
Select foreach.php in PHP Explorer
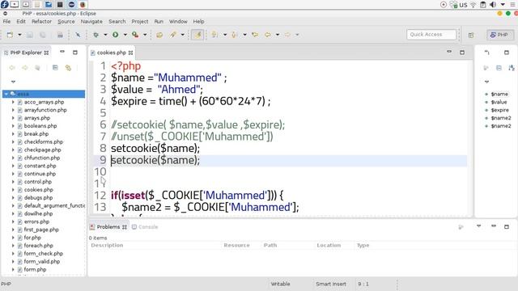coord(38,246)
